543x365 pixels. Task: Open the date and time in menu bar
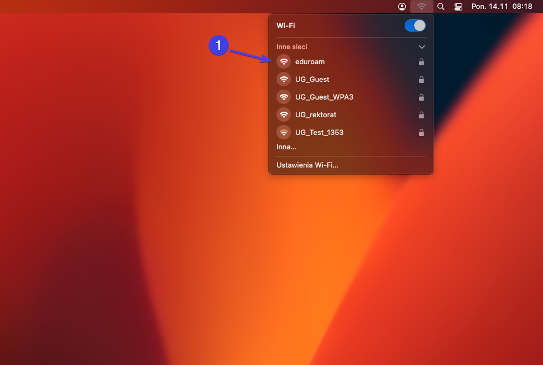coord(502,7)
